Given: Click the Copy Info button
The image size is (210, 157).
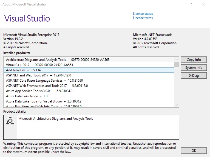Looking at the screenshot, I should coord(194,59).
